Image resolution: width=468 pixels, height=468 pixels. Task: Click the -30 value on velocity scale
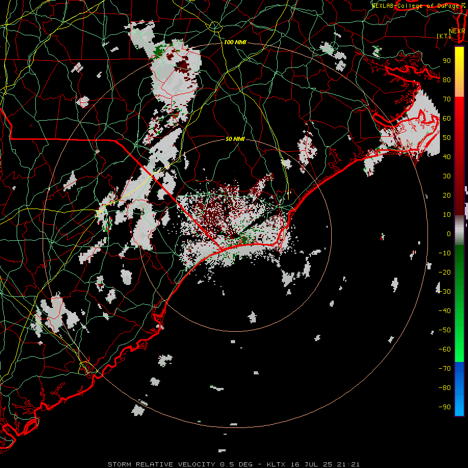[445, 292]
